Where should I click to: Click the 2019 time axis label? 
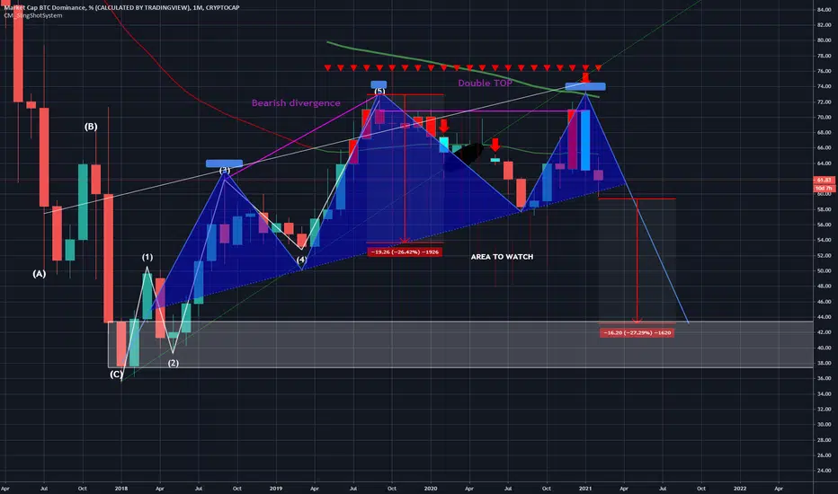click(276, 489)
